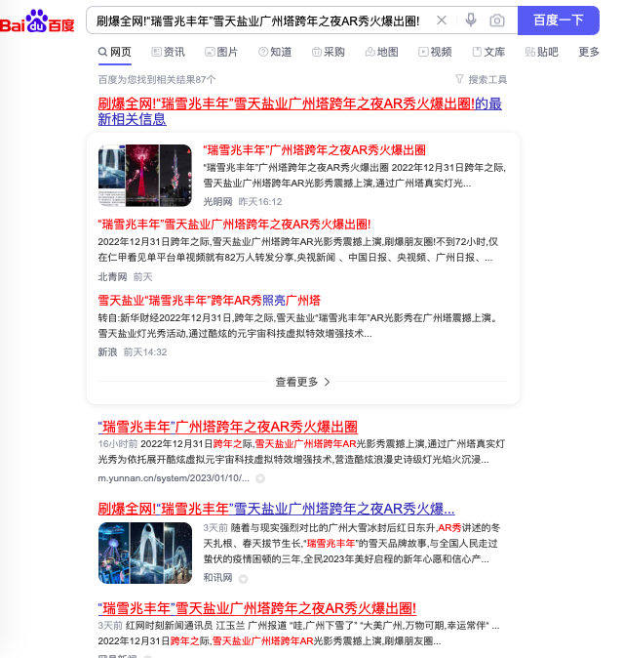Image resolution: width=623 pixels, height=658 pixels.
Task: Open the 采购 tab
Action: tap(328, 52)
